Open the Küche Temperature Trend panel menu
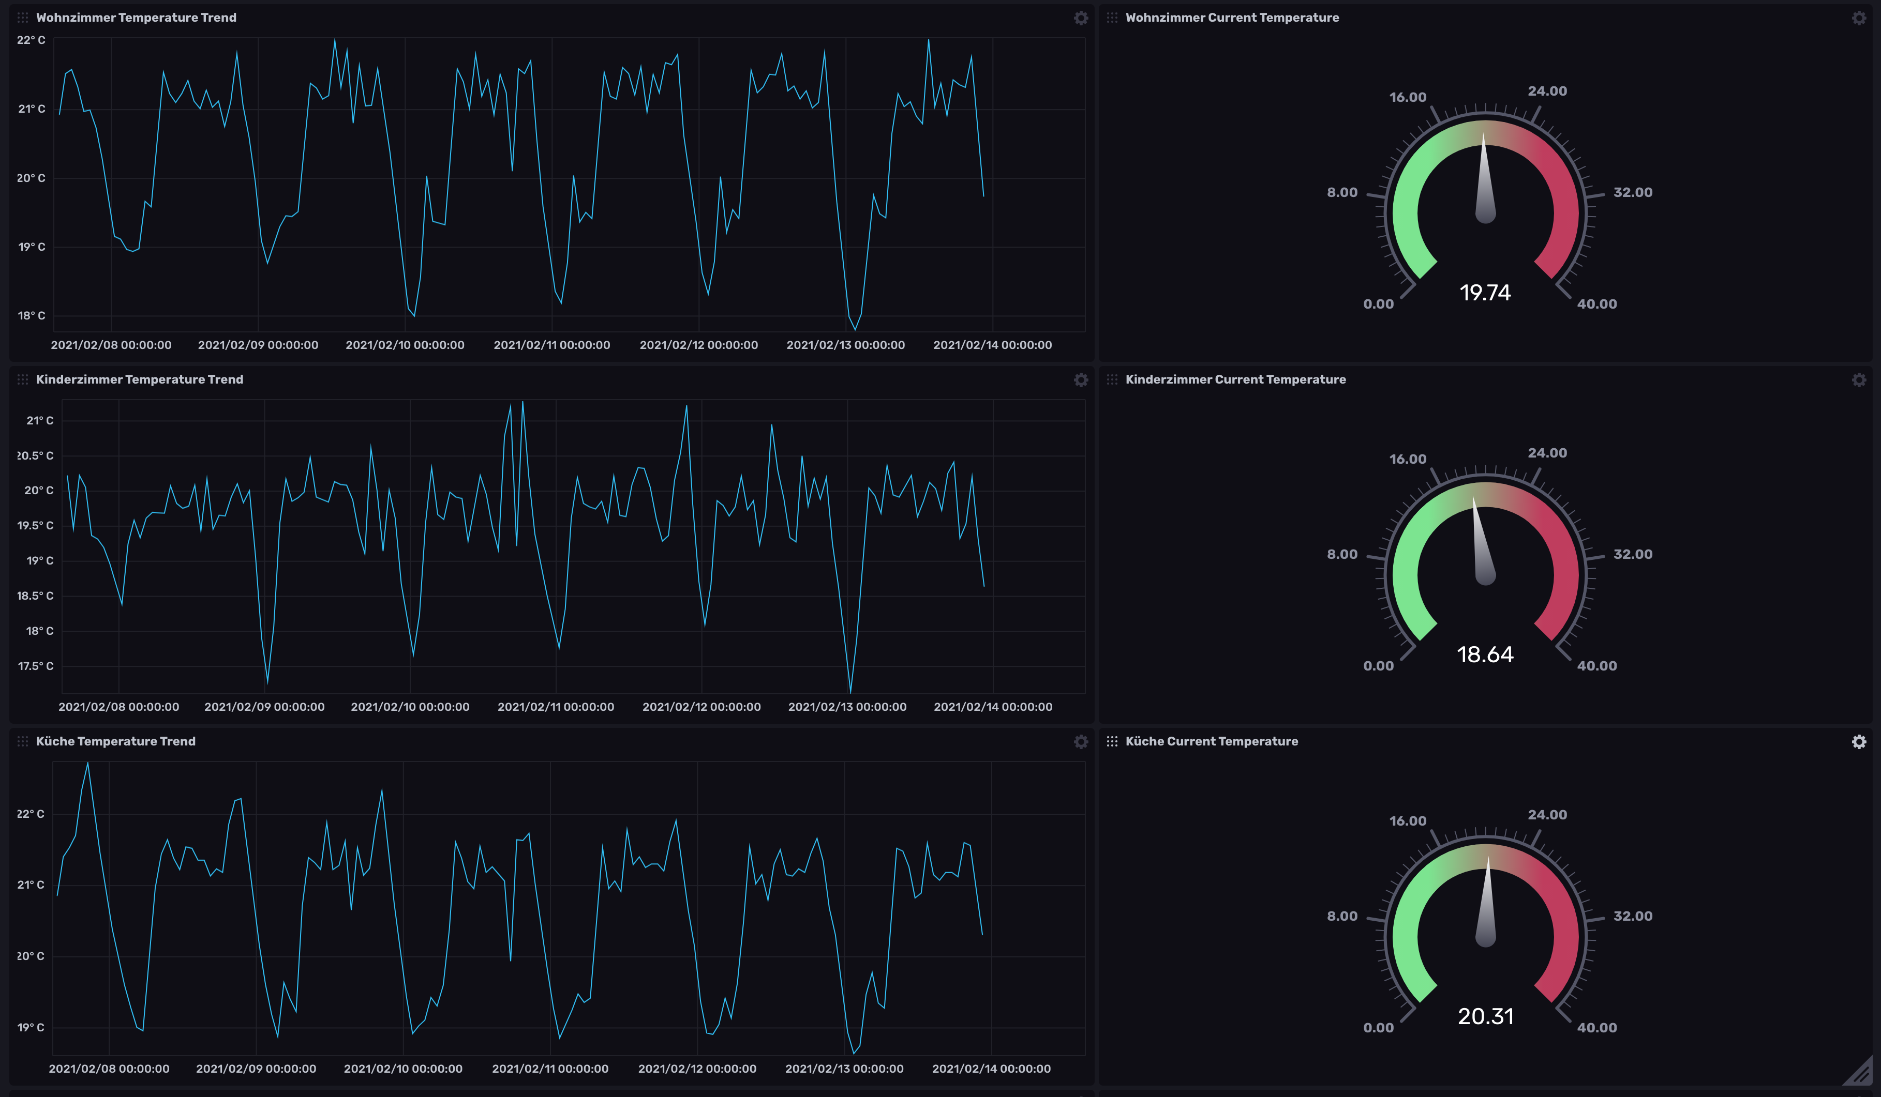The image size is (1881, 1097). [x=116, y=741]
